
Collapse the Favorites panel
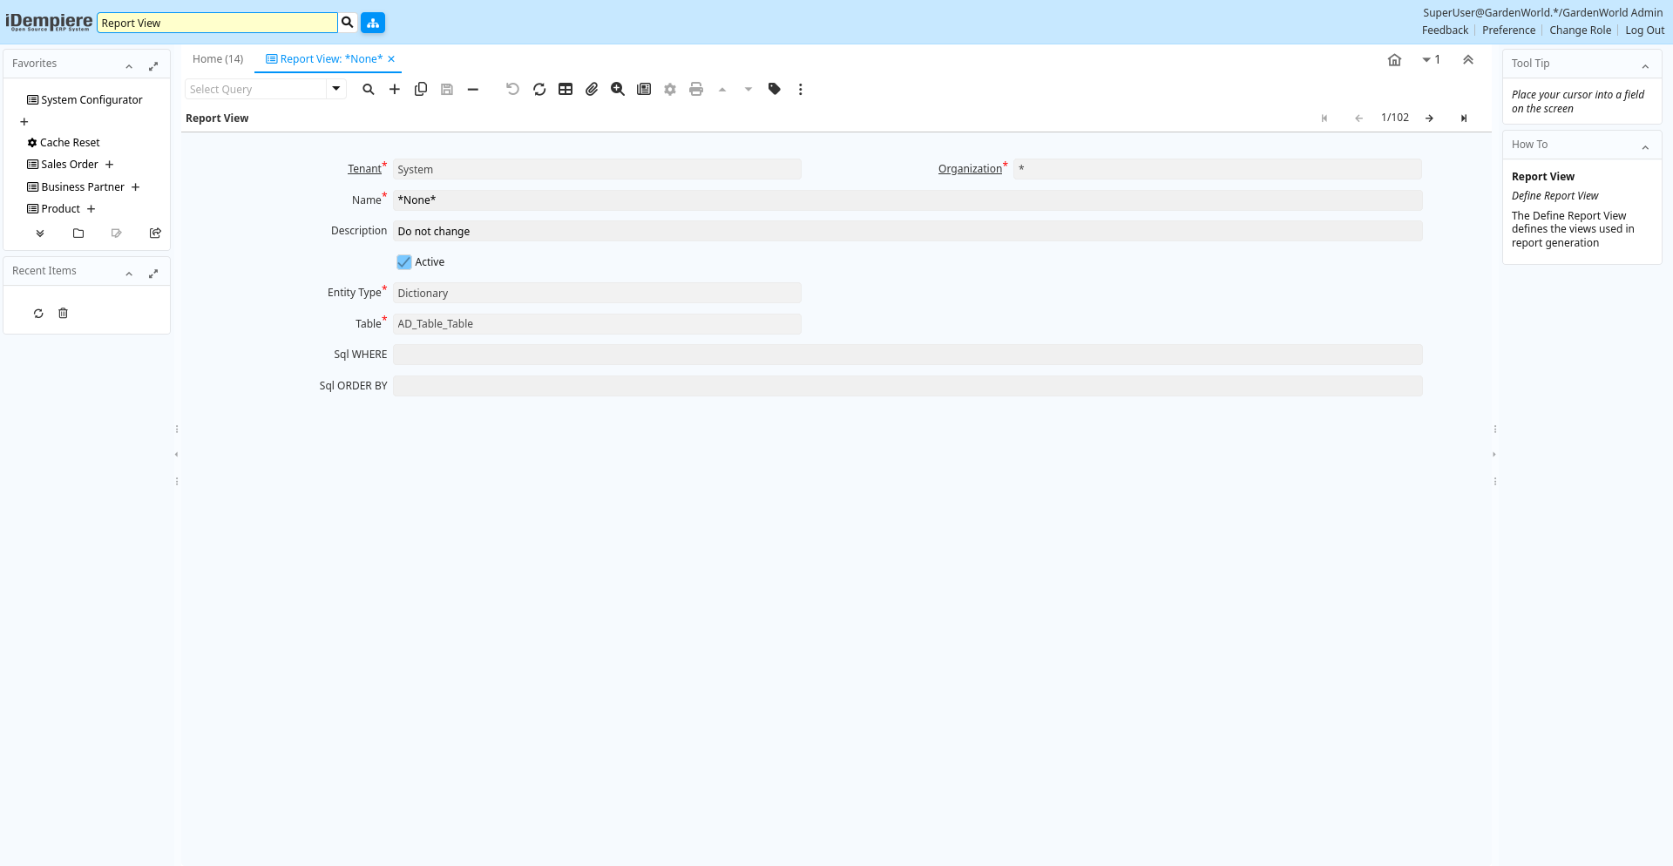[x=129, y=65]
